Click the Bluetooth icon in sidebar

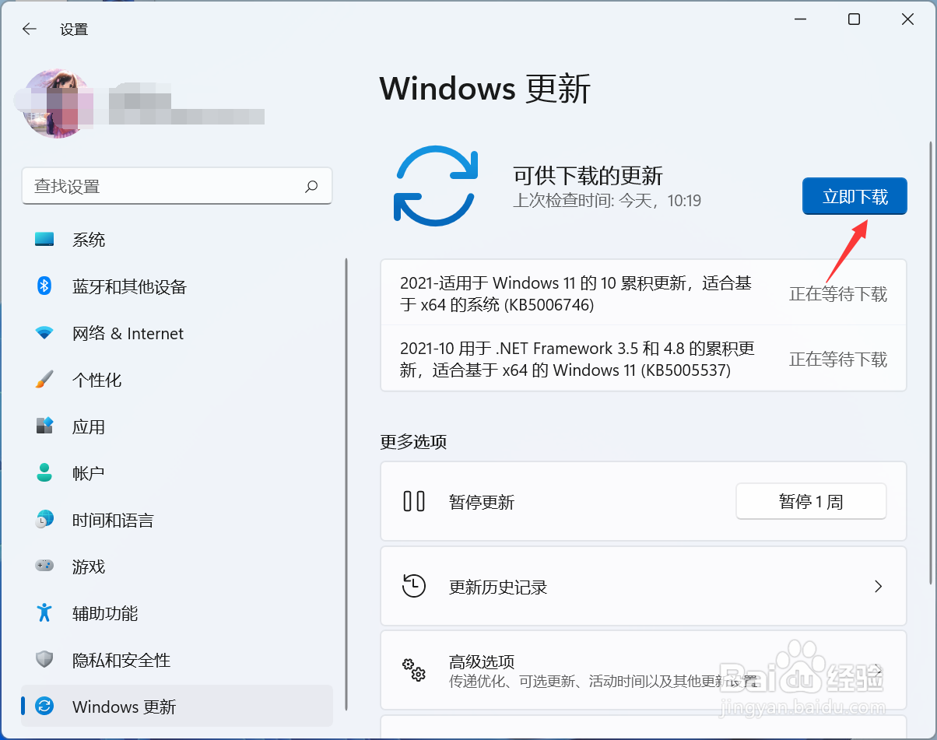[x=44, y=286]
